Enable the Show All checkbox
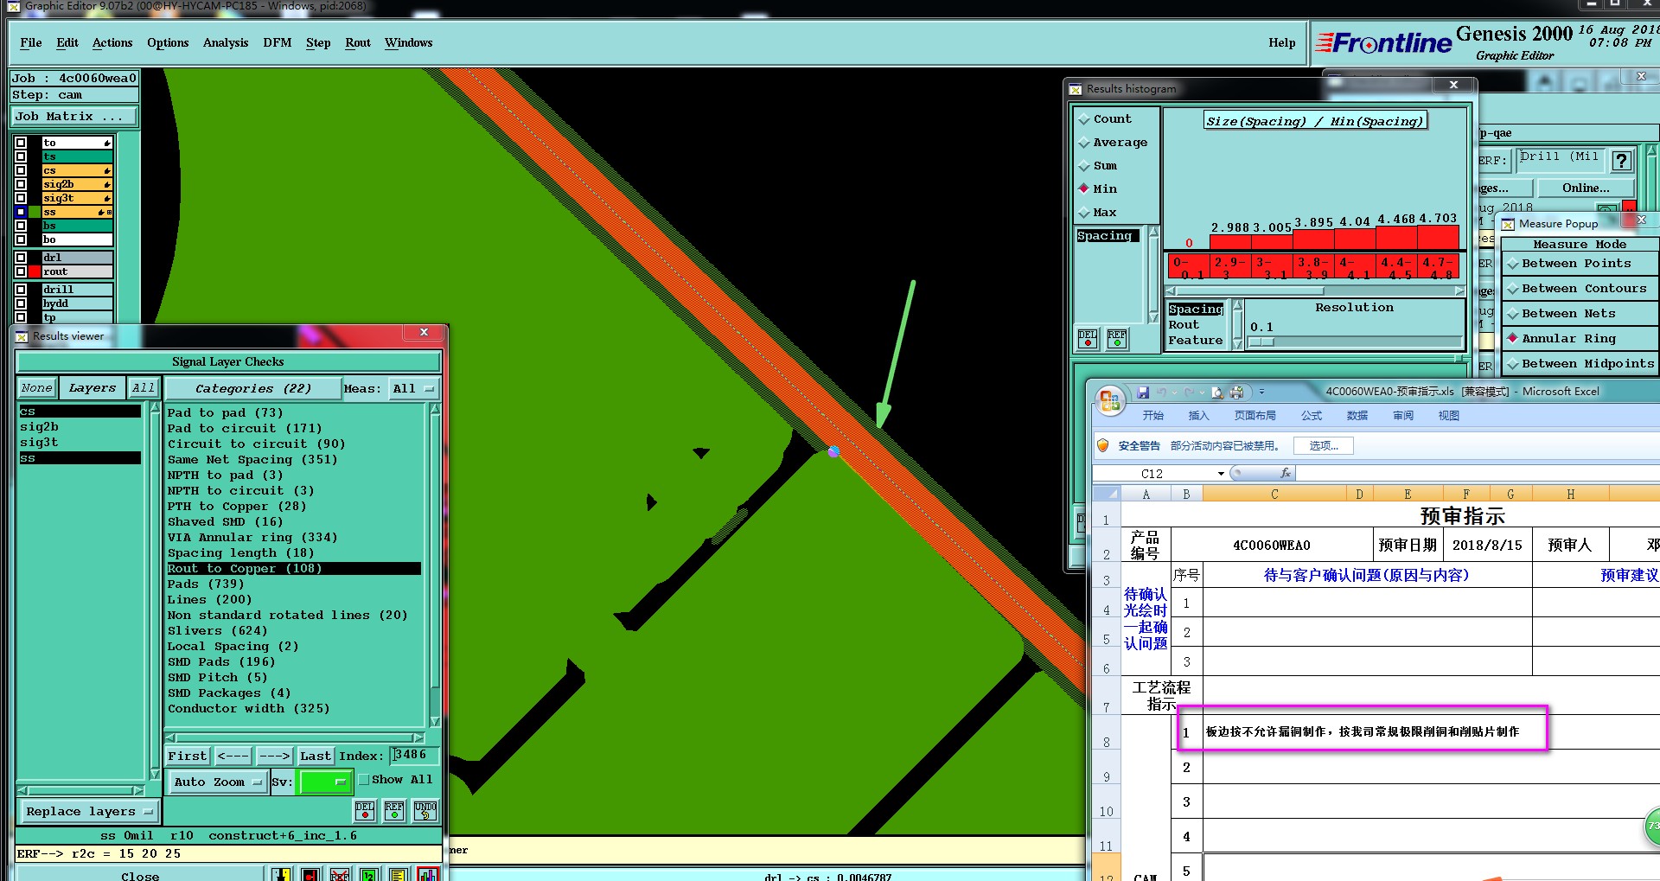 [364, 780]
